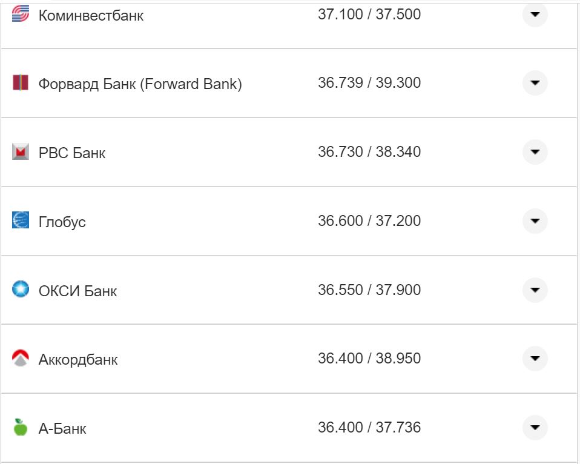580x464 pixels.
Task: Click the РВС Банк envelope logo
Action: (x=21, y=152)
